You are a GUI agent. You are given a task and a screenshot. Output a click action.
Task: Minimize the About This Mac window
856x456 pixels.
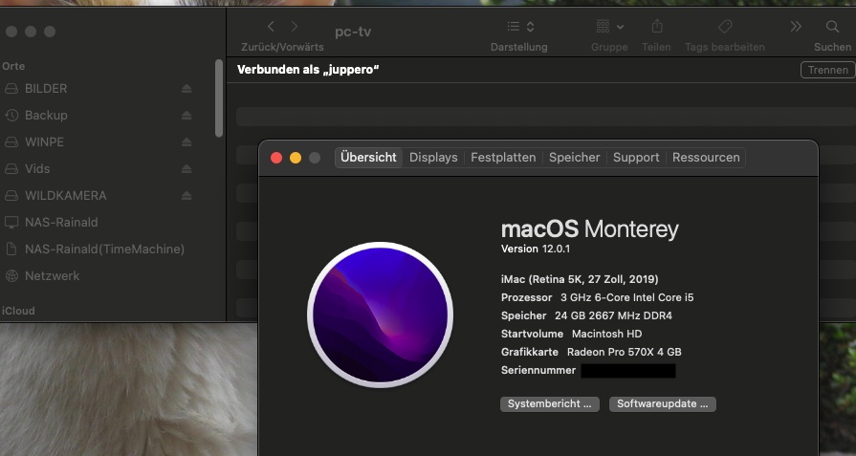click(296, 158)
